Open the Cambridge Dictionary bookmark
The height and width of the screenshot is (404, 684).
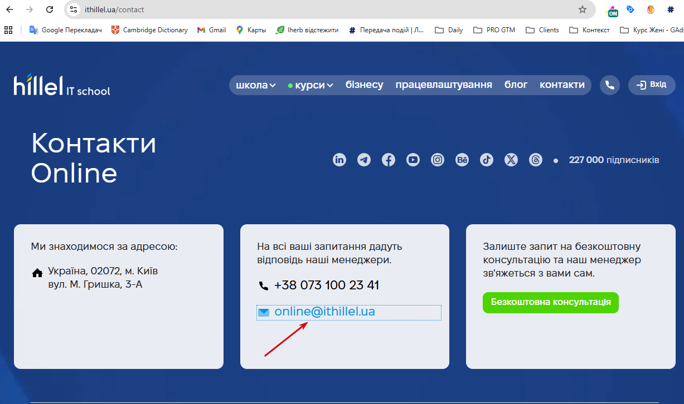[149, 30]
